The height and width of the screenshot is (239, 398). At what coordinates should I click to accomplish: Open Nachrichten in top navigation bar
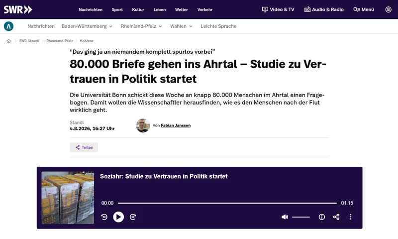pyautogui.click(x=91, y=9)
